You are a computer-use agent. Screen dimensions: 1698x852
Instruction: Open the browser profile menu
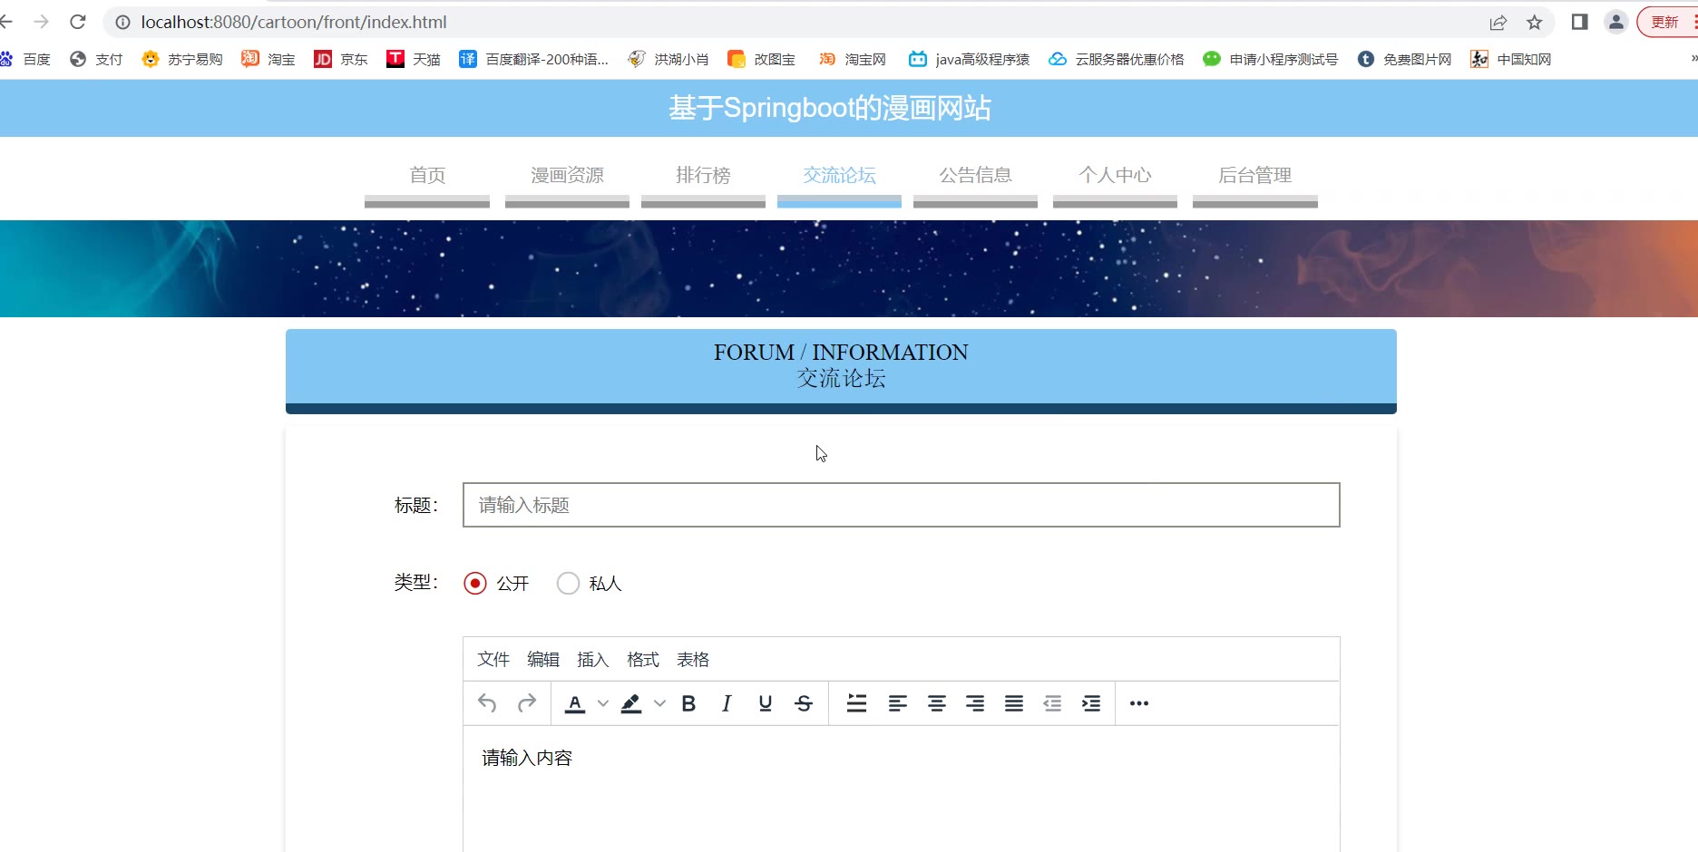[x=1616, y=22]
